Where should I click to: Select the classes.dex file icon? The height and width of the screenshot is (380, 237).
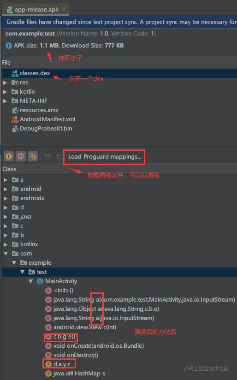[x=15, y=73]
